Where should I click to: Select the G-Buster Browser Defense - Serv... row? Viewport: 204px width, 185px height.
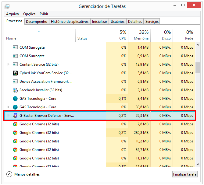pyautogui.click(x=99, y=116)
